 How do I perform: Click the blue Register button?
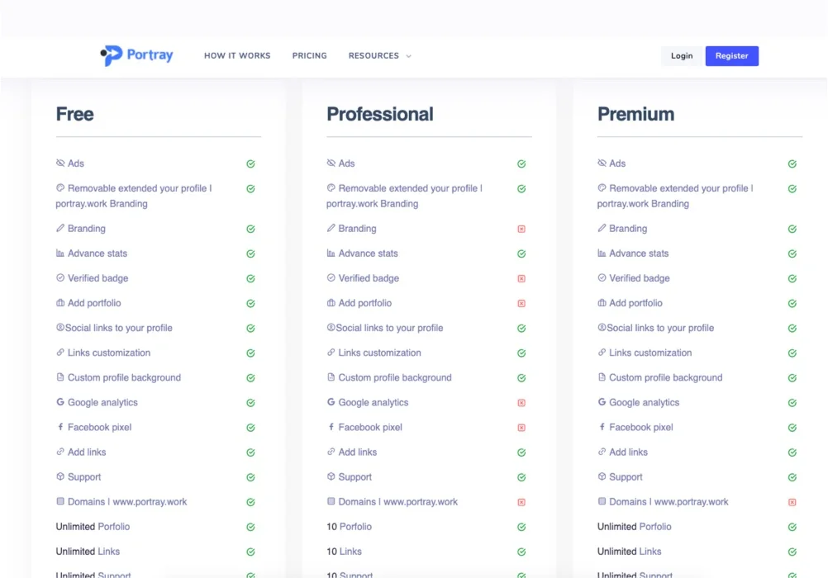(x=731, y=56)
